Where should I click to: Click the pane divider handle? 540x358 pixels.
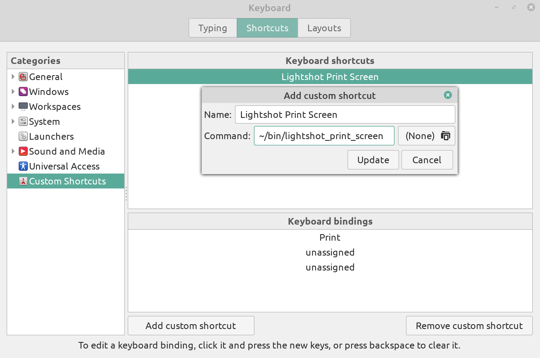tap(126, 194)
